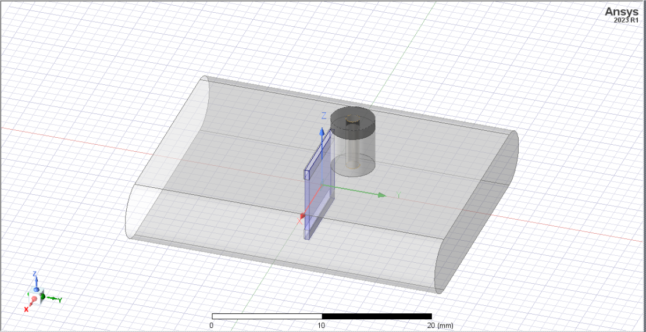This screenshot has width=646, height=332.
Task: Click the X axis of corner triad
Action: (x=29, y=305)
